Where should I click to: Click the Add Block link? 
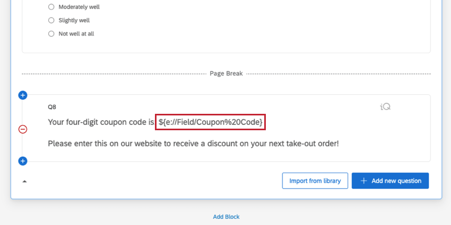coord(226,217)
